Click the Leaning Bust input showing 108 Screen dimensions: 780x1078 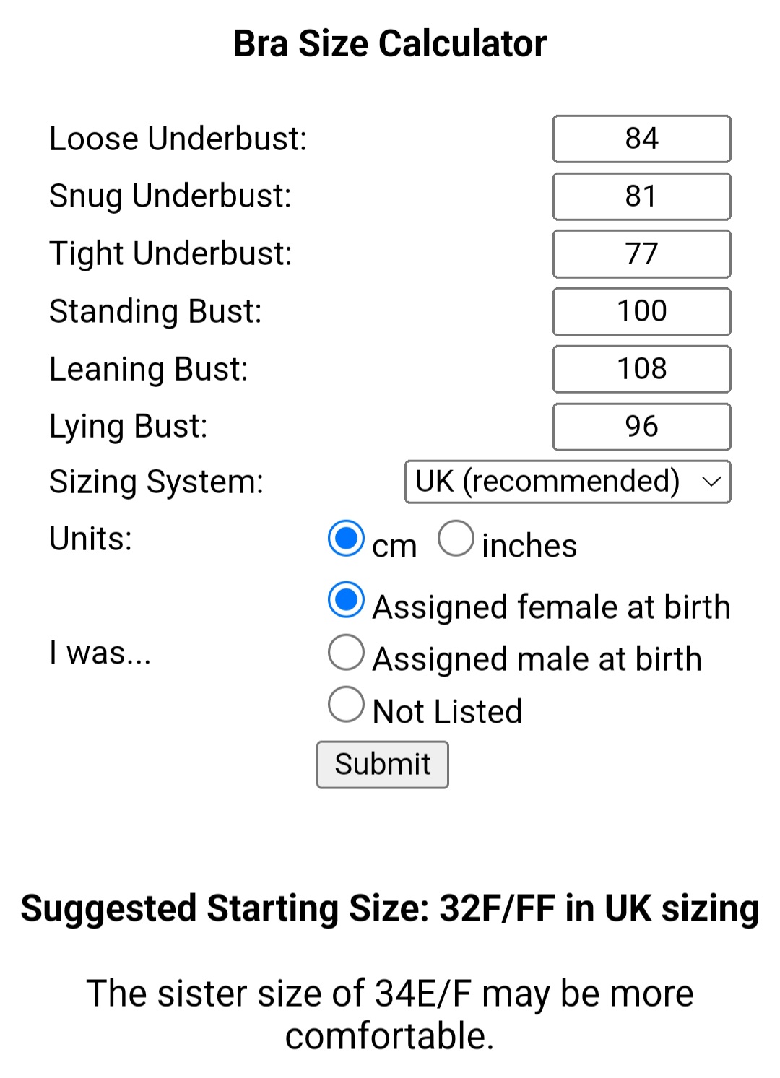point(641,369)
